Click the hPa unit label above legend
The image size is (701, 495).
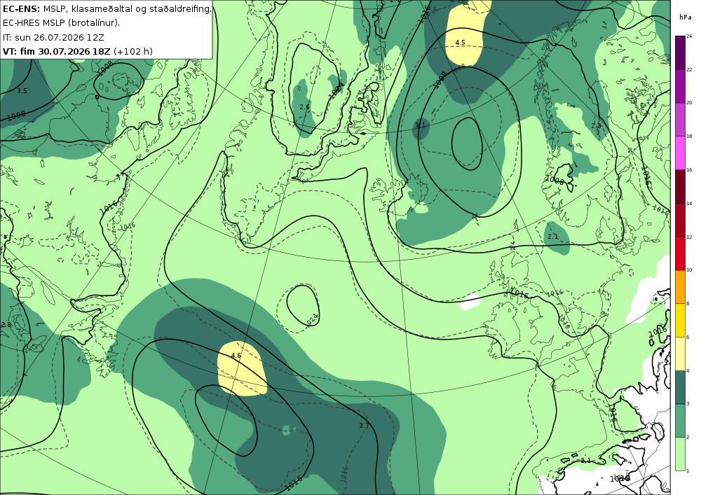pyautogui.click(x=684, y=17)
